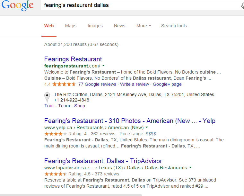Click the Google logo
The image size is (244, 196).
click(17, 5)
